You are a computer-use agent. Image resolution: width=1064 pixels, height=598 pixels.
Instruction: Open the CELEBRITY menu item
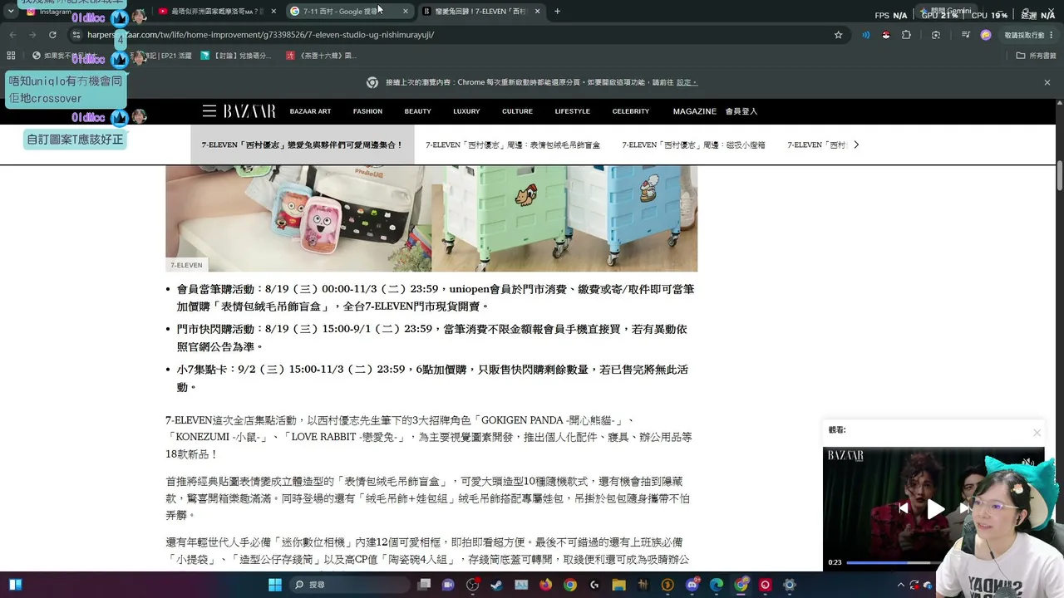[x=631, y=111]
